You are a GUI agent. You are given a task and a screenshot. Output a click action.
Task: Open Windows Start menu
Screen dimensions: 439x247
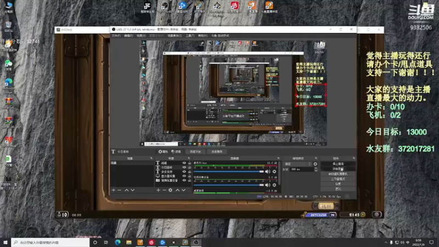pyautogui.click(x=5, y=242)
